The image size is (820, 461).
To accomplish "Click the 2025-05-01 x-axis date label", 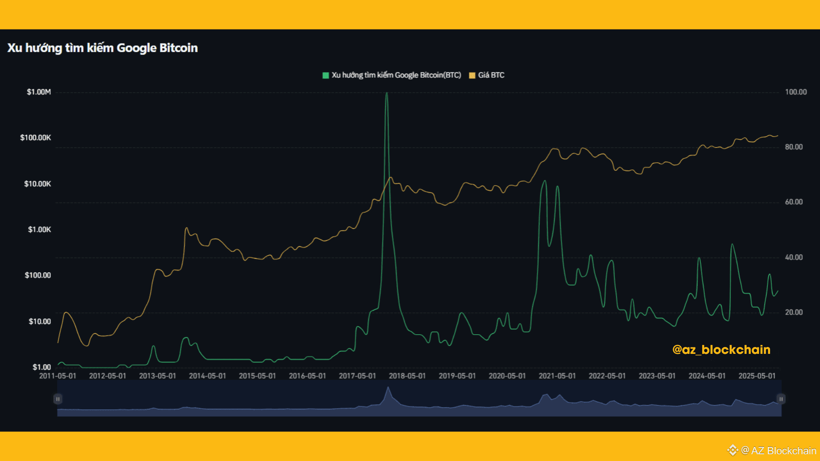I will click(757, 376).
